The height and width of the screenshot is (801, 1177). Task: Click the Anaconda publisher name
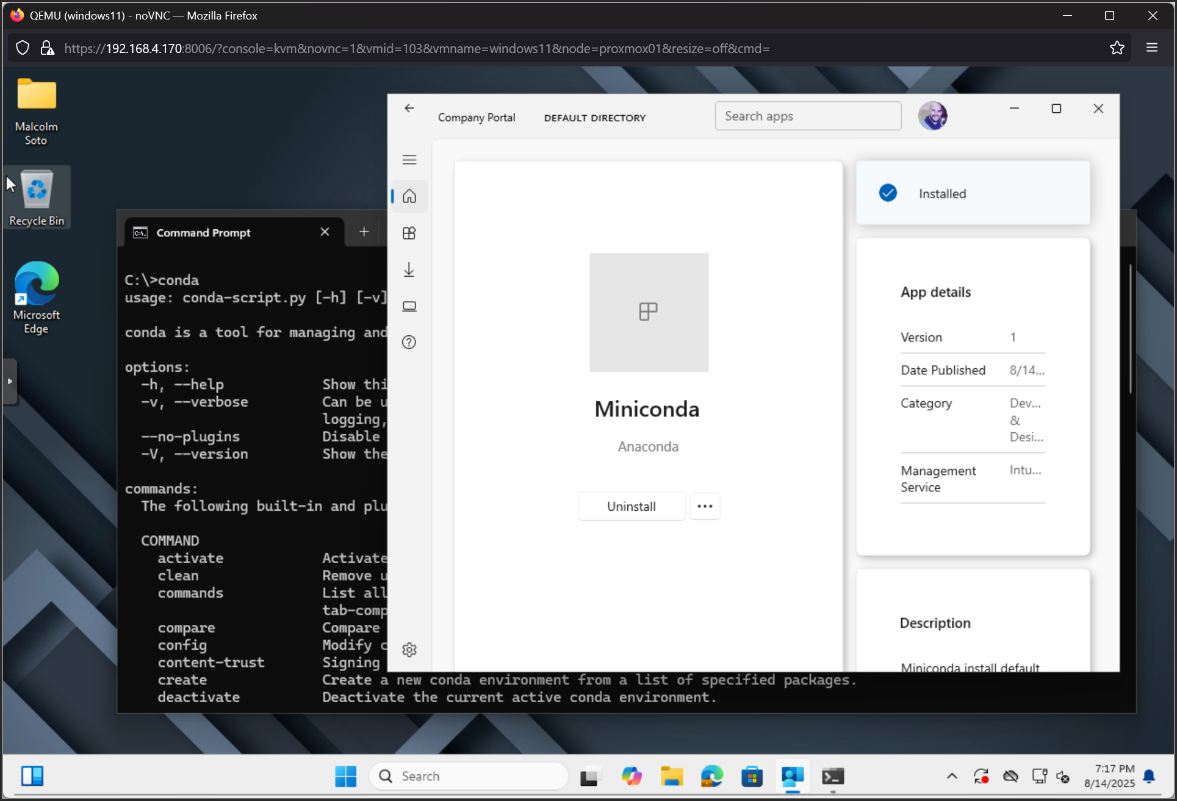pyautogui.click(x=648, y=447)
